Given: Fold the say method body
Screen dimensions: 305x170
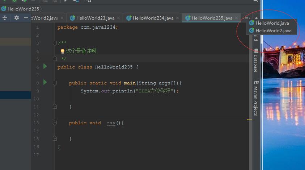Looking at the screenshot, I should click(55, 123).
